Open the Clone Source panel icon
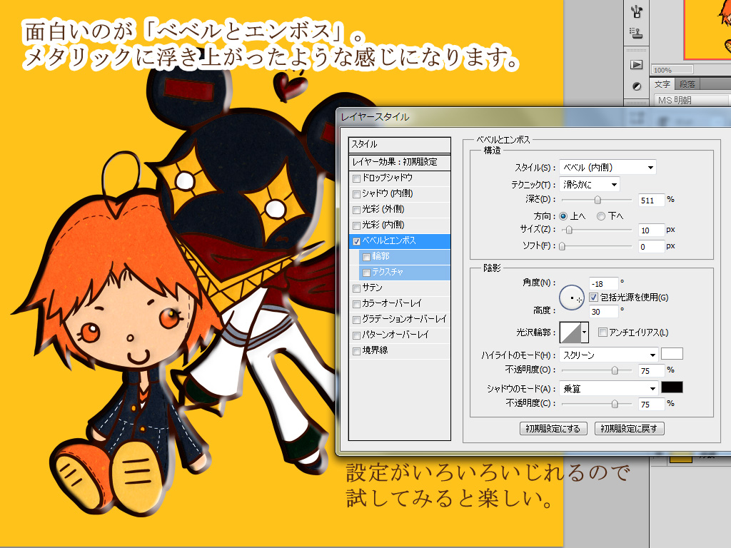731x548 pixels. click(x=637, y=32)
